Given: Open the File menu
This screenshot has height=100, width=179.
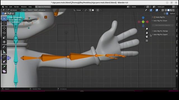Looking at the screenshot, I should pos(6,7).
